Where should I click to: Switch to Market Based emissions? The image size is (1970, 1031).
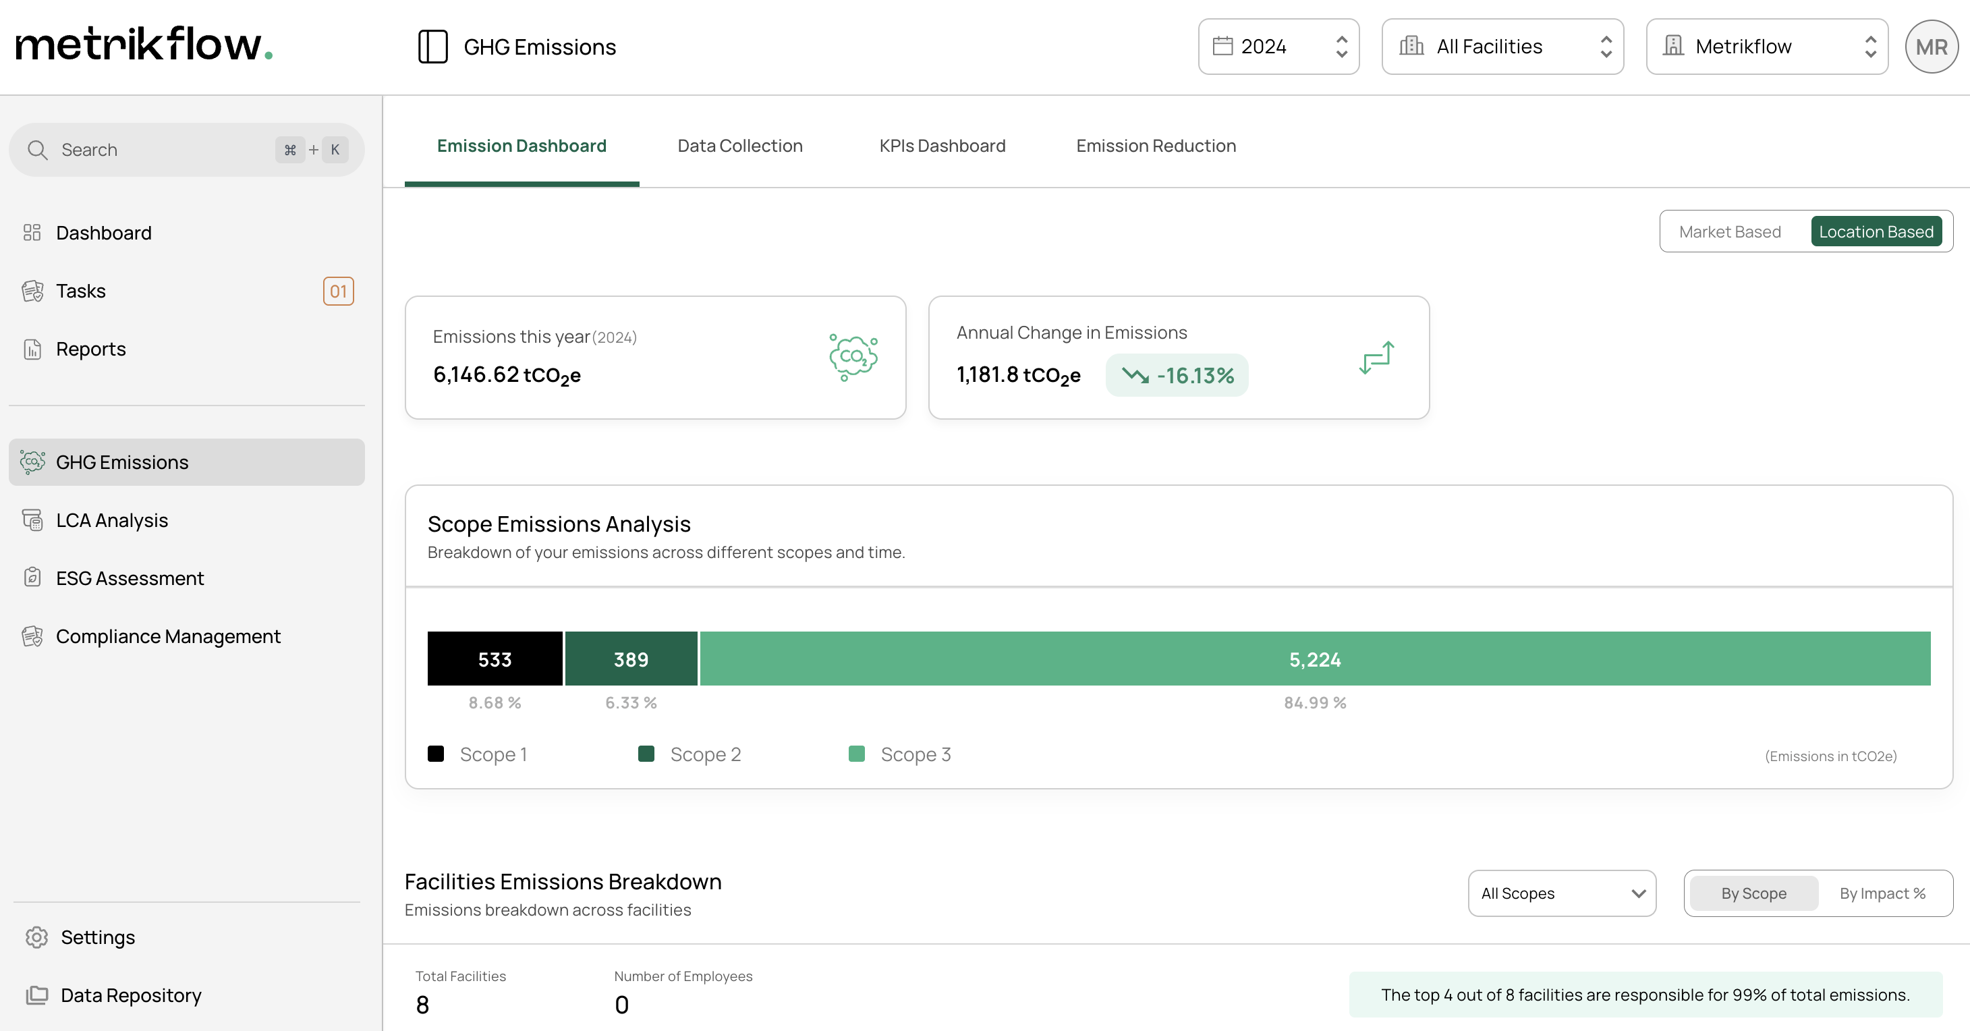(1729, 231)
